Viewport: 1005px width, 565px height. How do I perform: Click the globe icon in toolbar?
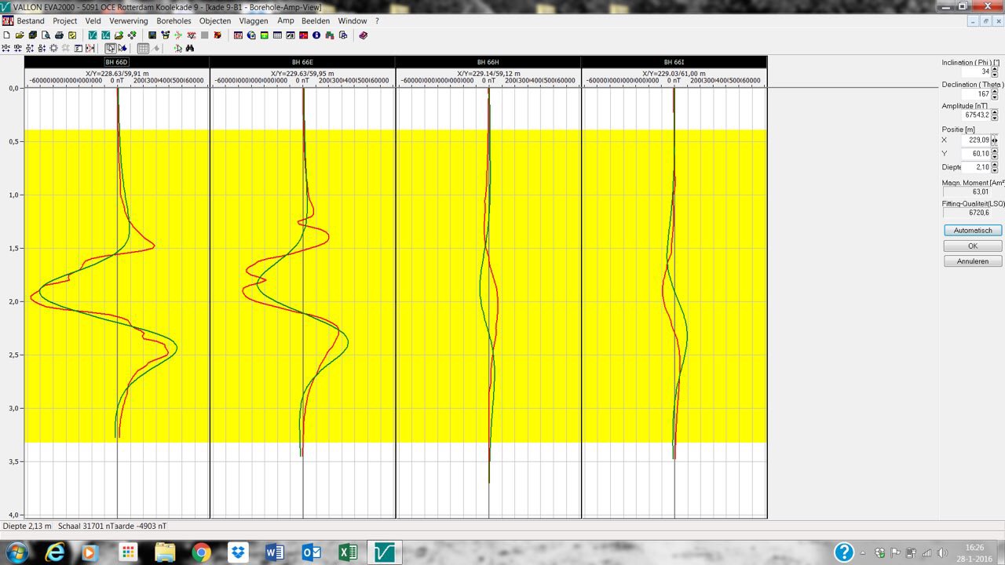point(251,35)
